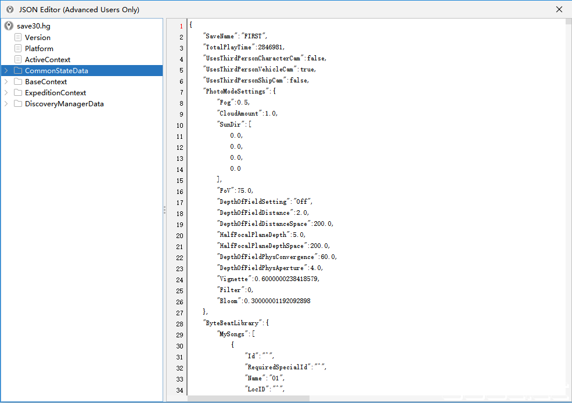The width and height of the screenshot is (572, 403).
Task: Click the "DepthOfFieldDistanceSpace":200.0 line
Action: coord(275,224)
